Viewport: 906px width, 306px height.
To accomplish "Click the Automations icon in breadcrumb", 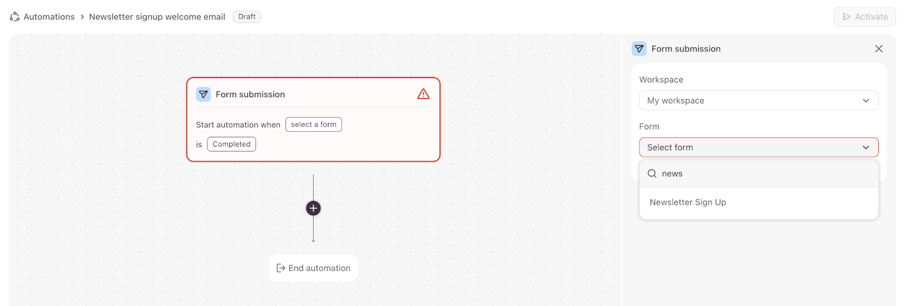I will coord(15,17).
